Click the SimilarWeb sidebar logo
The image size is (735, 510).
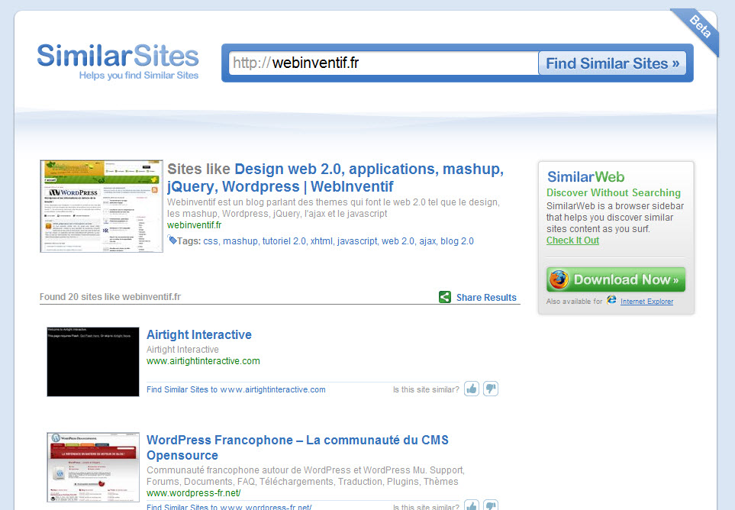point(586,176)
